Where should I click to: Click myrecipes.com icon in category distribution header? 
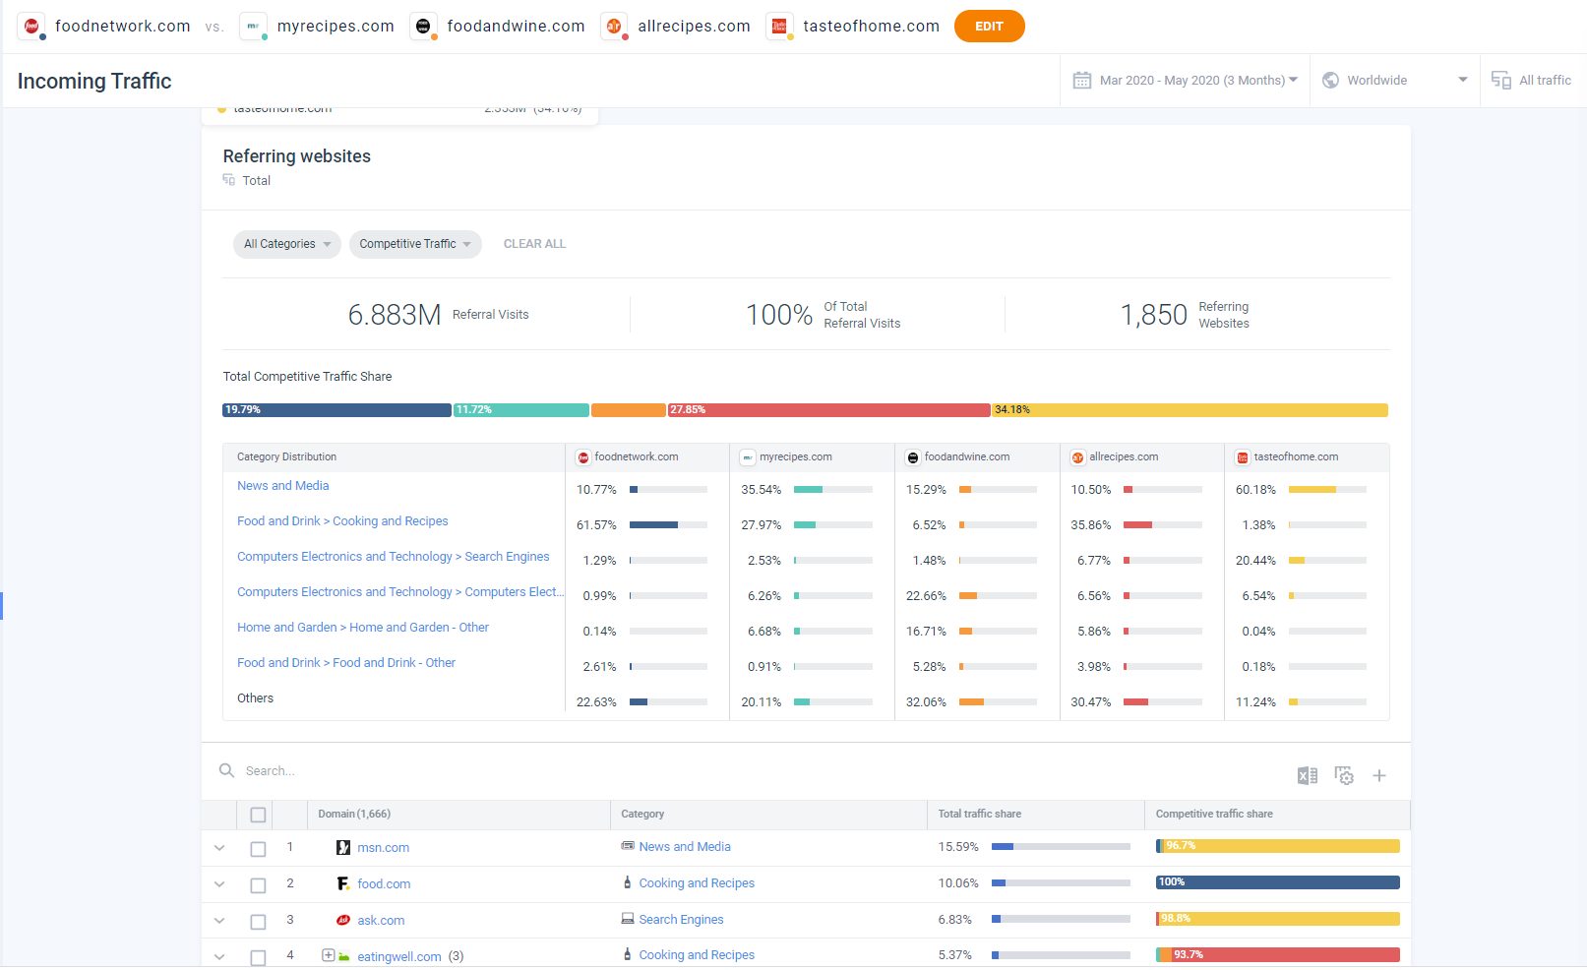748,457
